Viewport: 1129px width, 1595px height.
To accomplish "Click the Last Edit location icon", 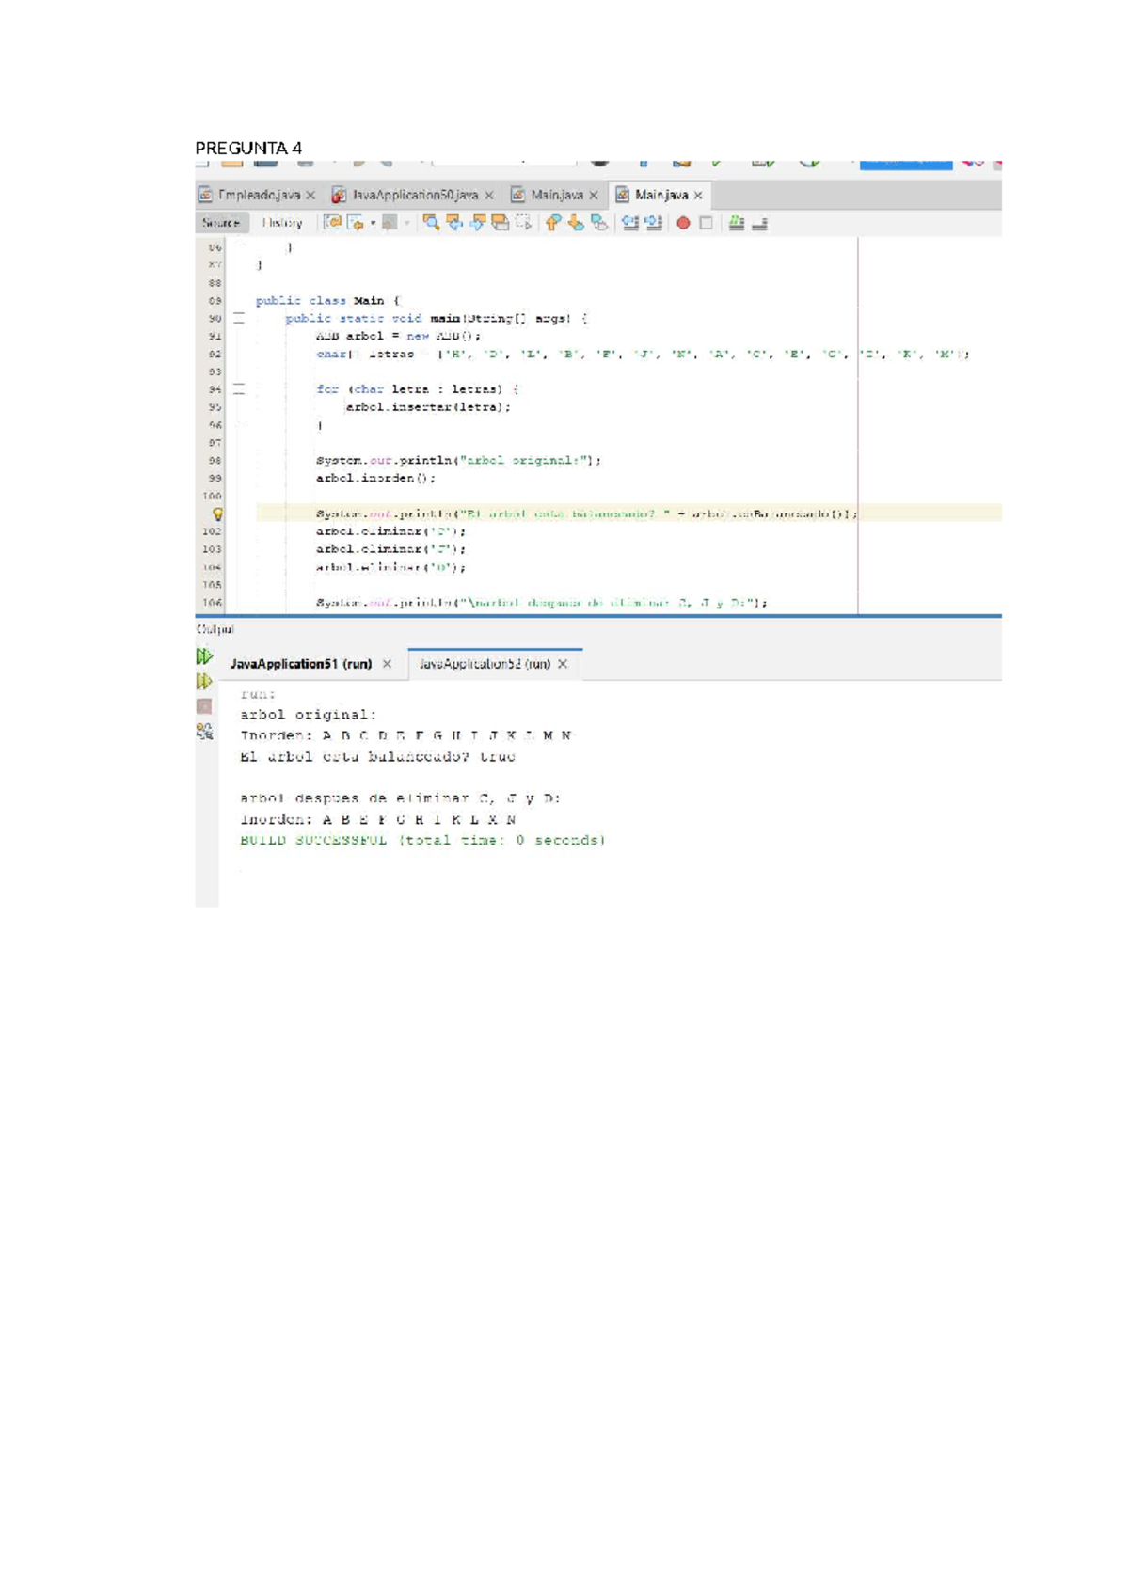I will coord(332,223).
